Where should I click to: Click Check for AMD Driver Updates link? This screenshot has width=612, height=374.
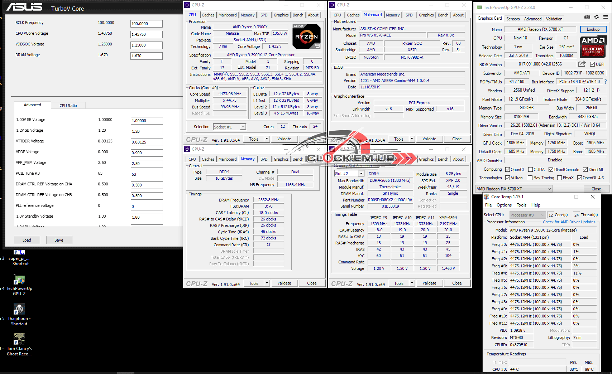point(569,222)
